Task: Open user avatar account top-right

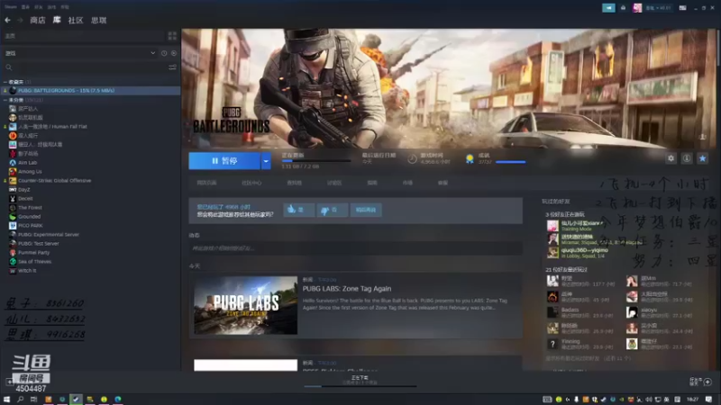Action: [637, 8]
